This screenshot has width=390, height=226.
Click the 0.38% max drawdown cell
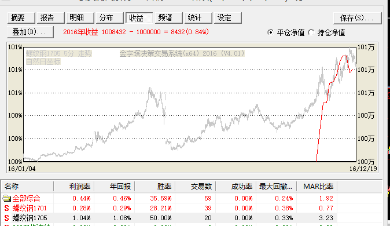[284, 208]
